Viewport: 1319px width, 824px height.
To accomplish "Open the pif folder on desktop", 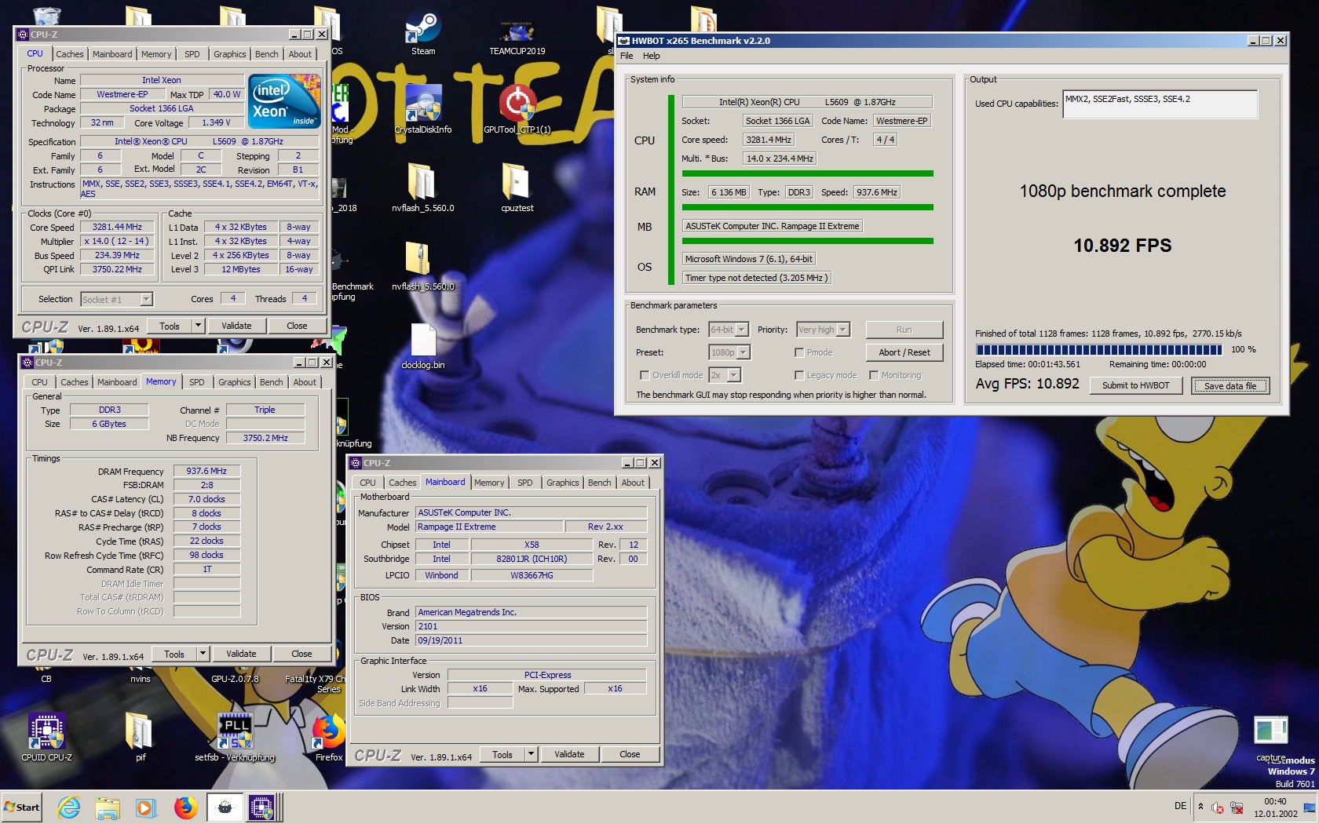I will tap(140, 735).
